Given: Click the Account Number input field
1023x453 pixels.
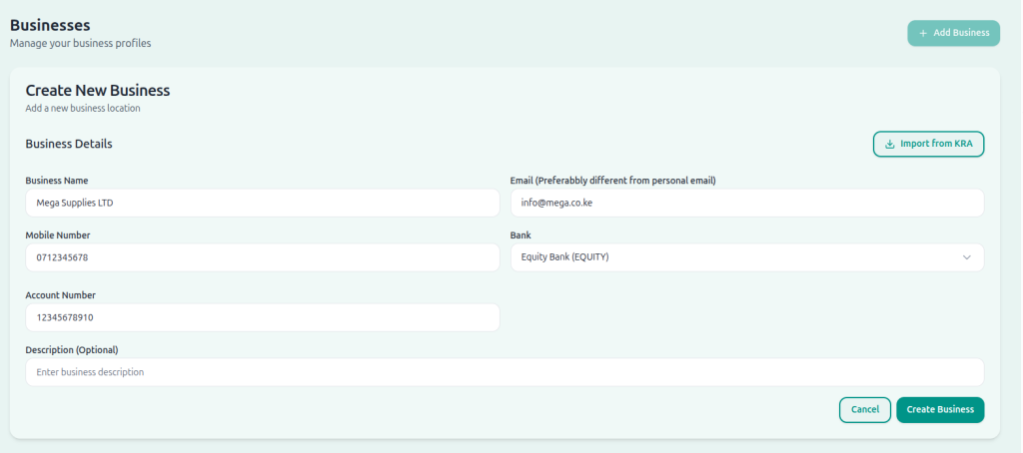Looking at the screenshot, I should 263,317.
